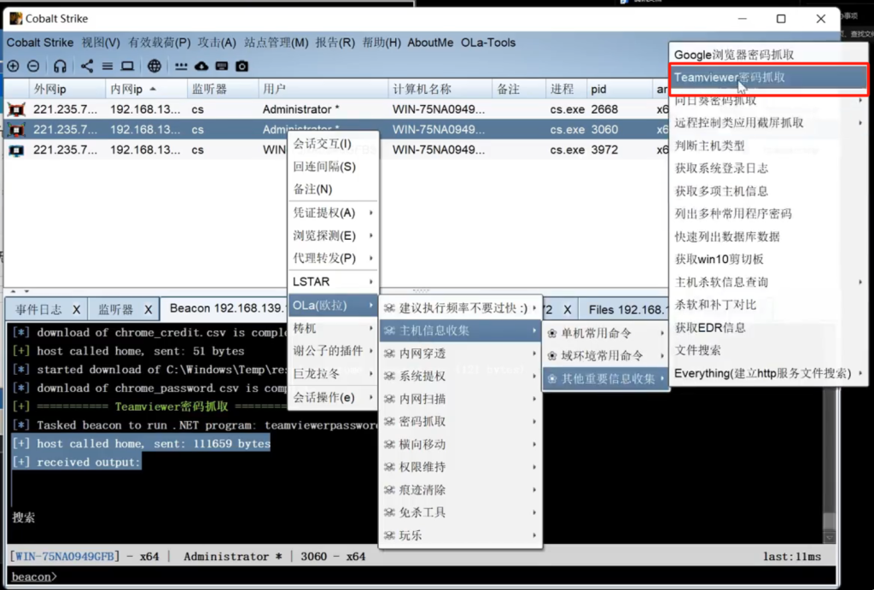This screenshot has height=590, width=874.
Task: Expand the 巨龙拉冬 submenu
Action: pyautogui.click(x=333, y=374)
